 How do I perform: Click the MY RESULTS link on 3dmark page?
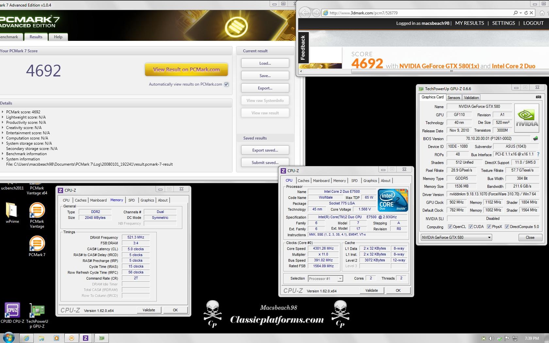[470, 23]
